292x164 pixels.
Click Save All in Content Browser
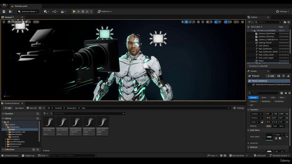[x=31, y=108]
